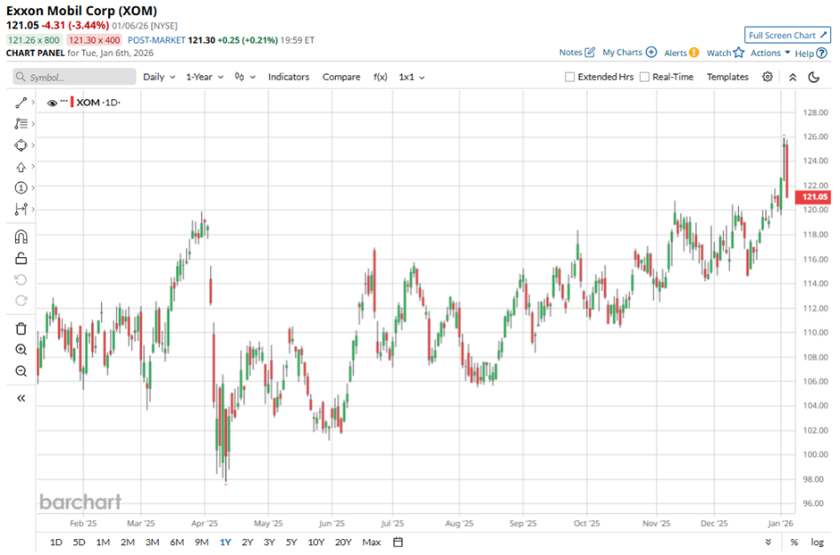Click the red XOM series color marker
The height and width of the screenshot is (555, 840).
coord(71,102)
